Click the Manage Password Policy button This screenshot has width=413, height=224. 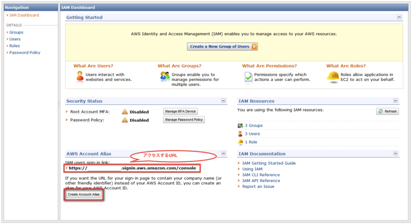click(184, 120)
